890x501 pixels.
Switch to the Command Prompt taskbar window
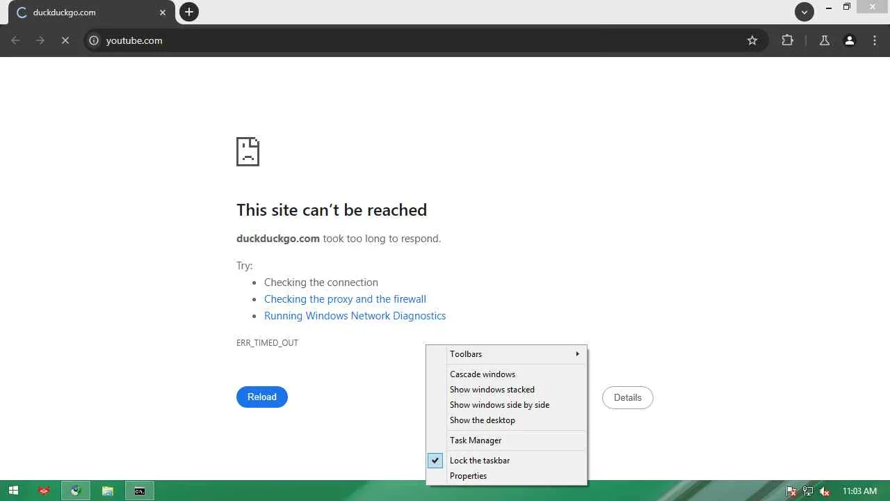click(x=140, y=491)
